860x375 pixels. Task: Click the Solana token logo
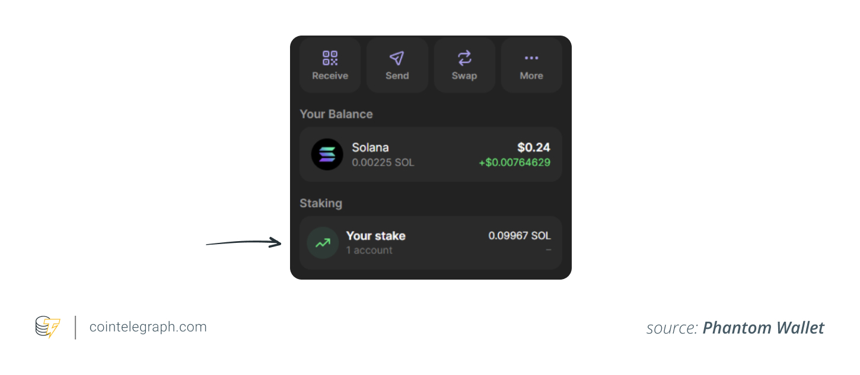click(327, 154)
